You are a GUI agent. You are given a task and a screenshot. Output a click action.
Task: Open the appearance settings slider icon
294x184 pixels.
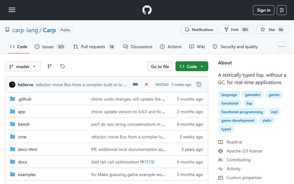(282, 10)
